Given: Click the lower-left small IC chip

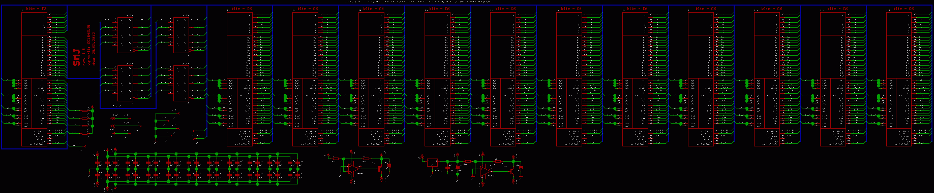Looking at the screenshot, I should (x=125, y=83).
